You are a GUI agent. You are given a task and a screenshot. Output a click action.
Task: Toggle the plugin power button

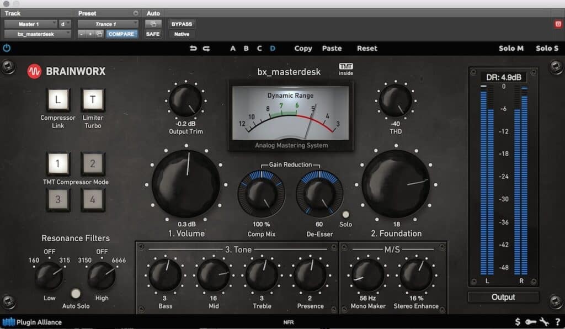pyautogui.click(x=7, y=48)
